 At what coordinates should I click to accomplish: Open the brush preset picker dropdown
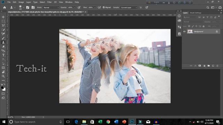pos(23,8)
